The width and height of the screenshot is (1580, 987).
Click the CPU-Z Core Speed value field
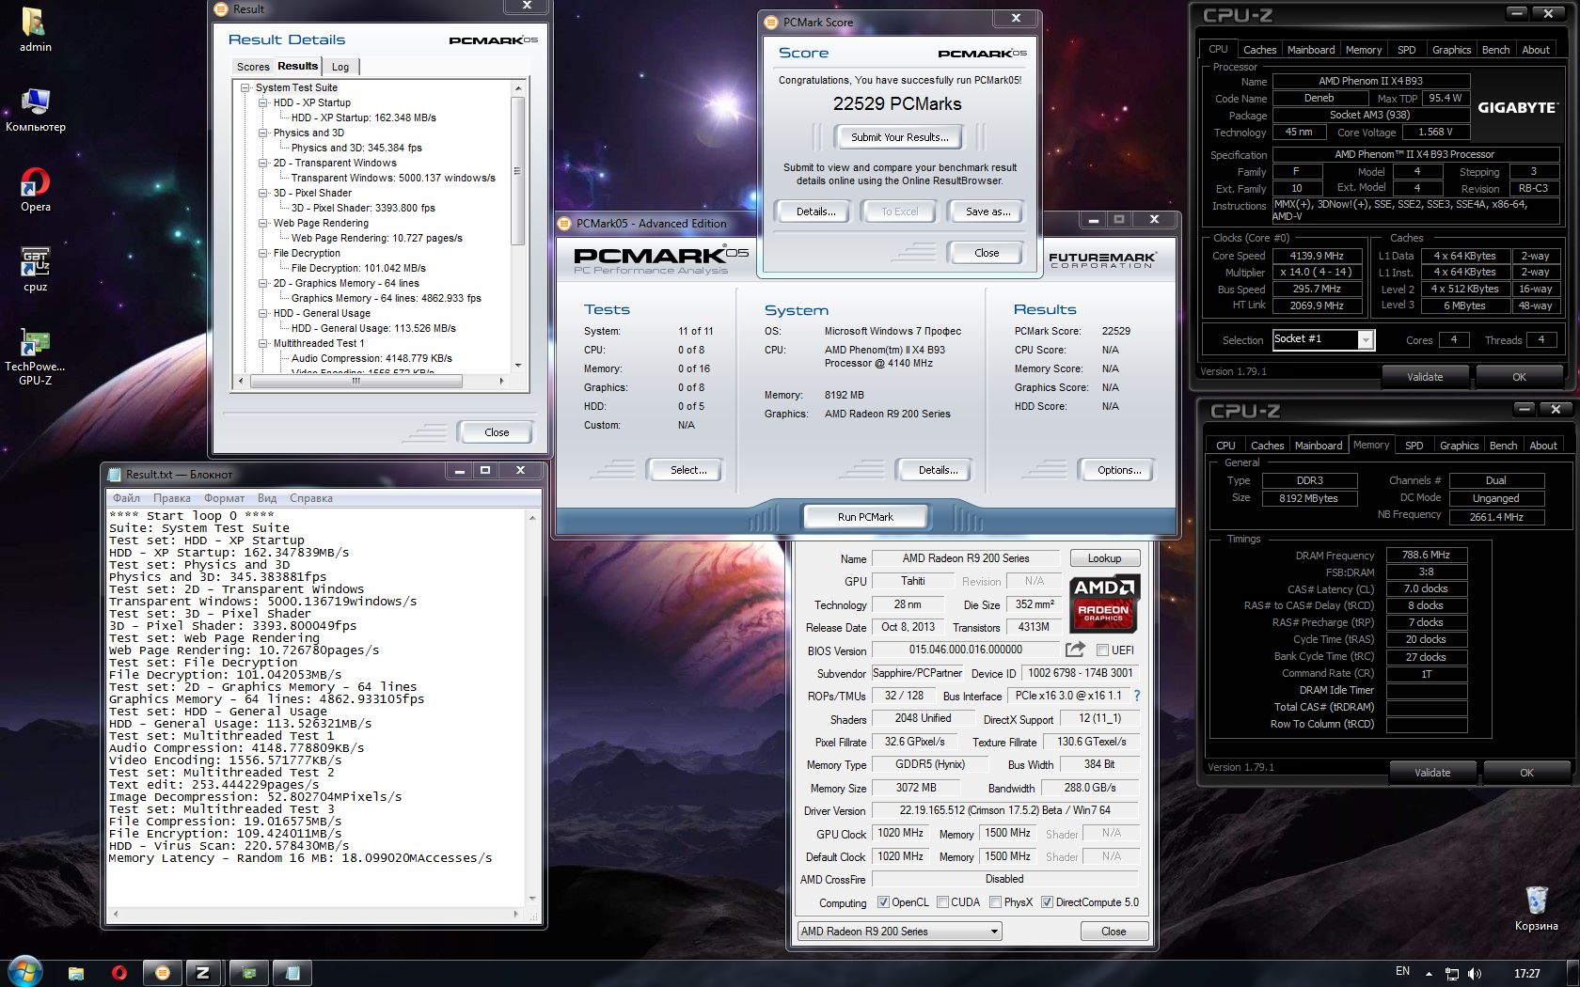pos(1316,256)
